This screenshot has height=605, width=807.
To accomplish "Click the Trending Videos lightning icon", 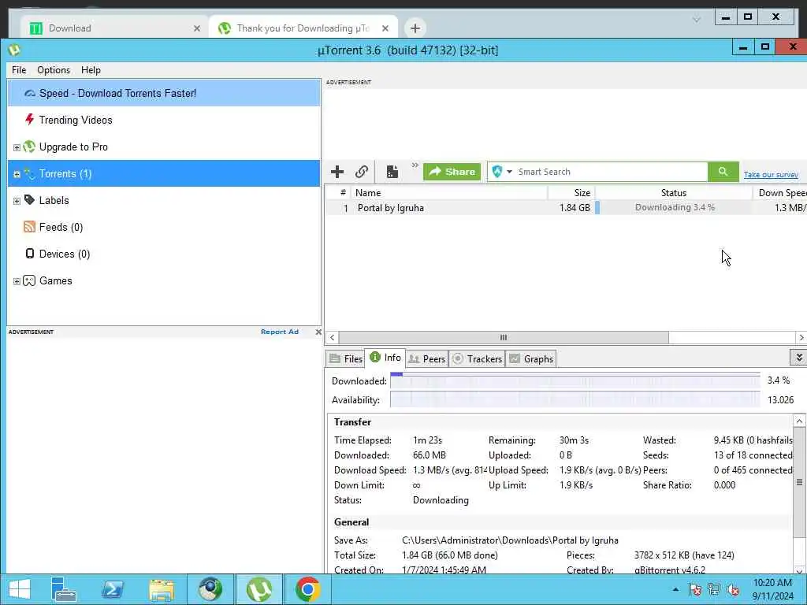I will 29,120.
